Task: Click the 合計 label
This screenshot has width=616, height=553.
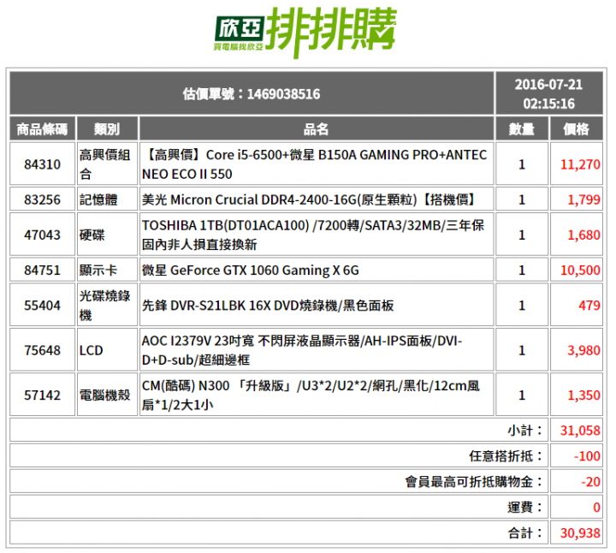Action: (524, 532)
